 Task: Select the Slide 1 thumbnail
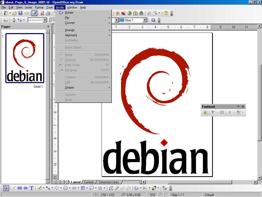click(25, 58)
